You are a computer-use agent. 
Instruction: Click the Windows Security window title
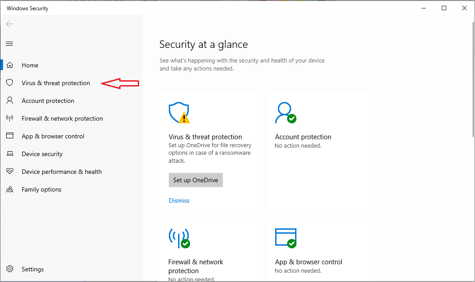point(27,8)
